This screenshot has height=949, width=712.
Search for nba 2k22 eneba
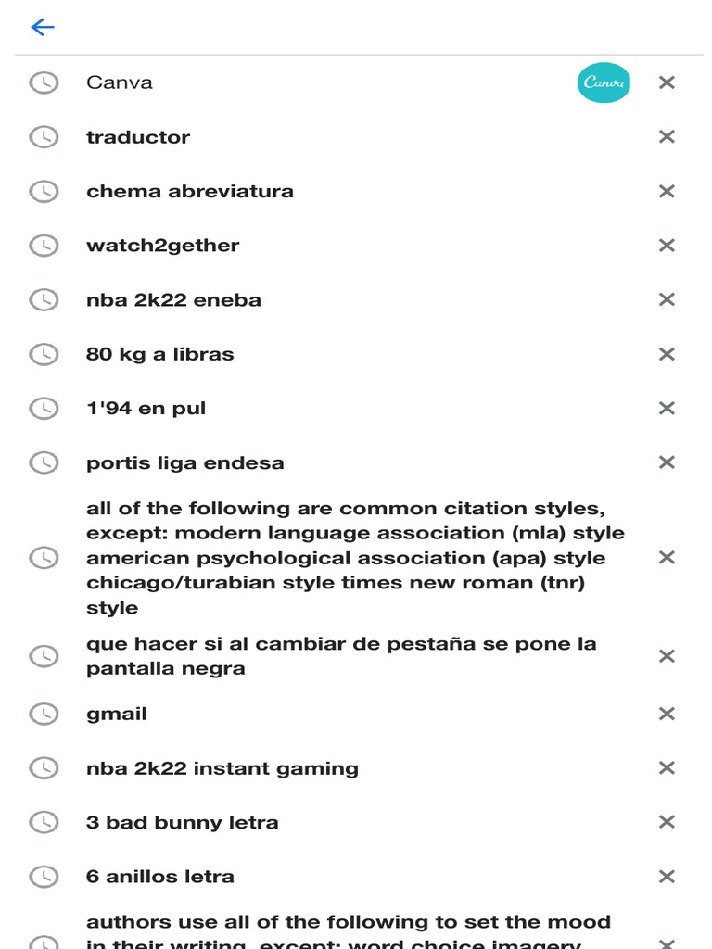coord(173,300)
